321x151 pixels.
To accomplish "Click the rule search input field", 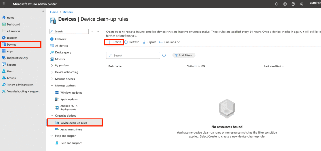I will tap(135, 56).
